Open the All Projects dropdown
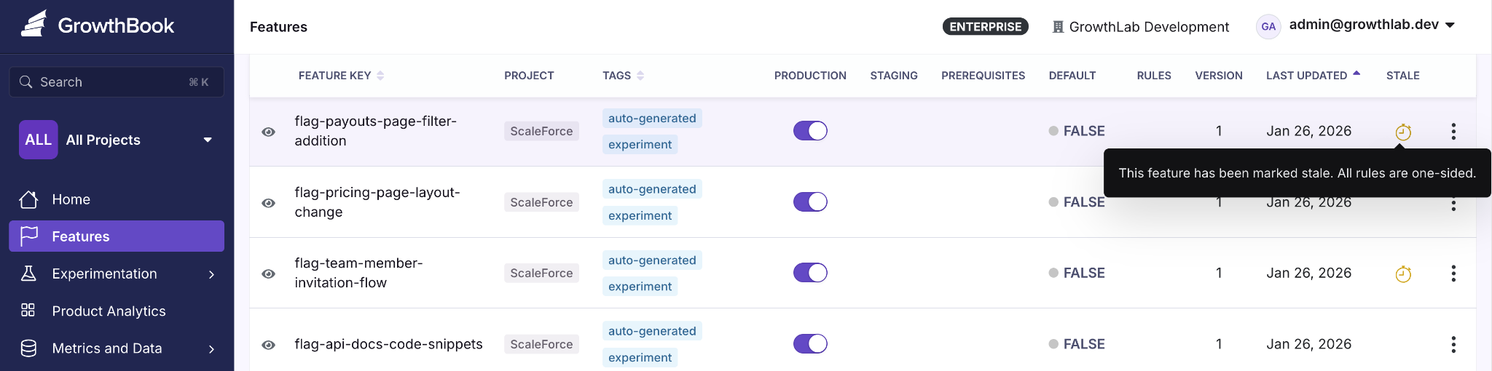This screenshot has width=1492, height=371. (x=117, y=140)
